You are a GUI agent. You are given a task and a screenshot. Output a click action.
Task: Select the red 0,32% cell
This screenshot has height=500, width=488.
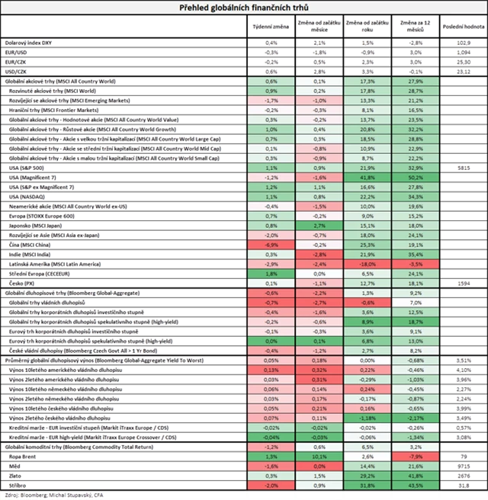click(319, 370)
